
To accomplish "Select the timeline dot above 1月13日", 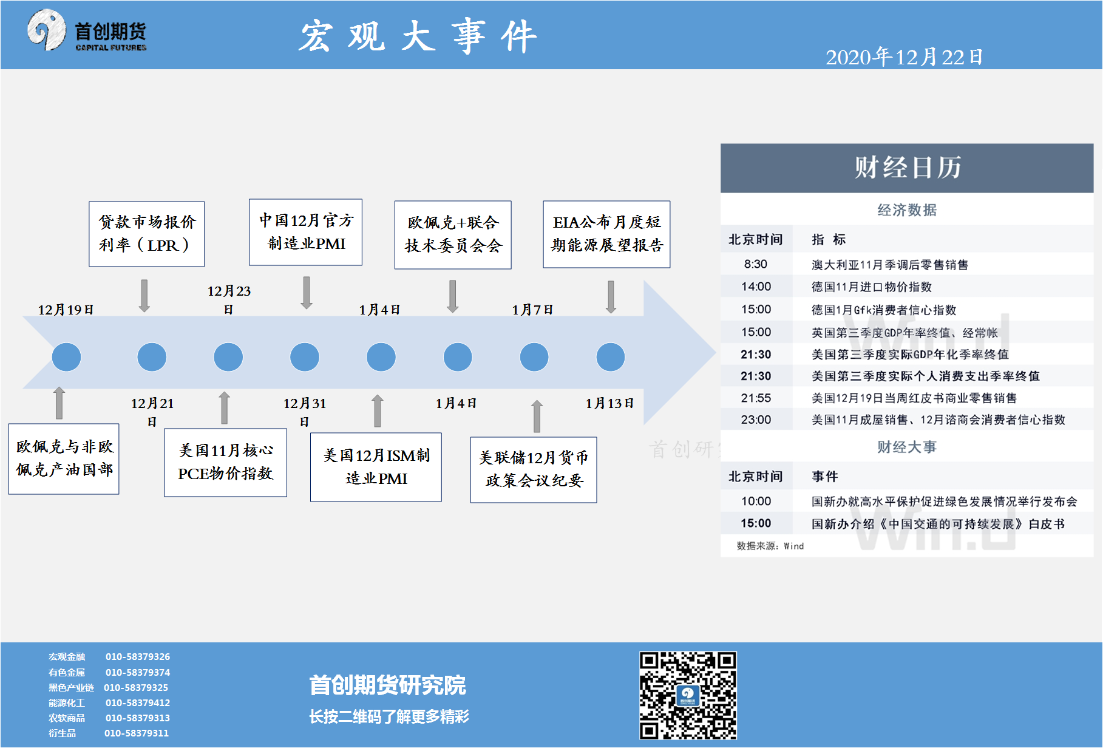I will (610, 357).
